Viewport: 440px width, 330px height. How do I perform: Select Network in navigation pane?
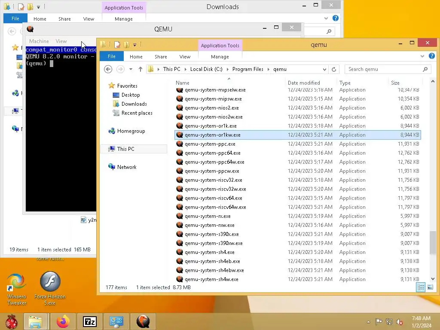[127, 167]
